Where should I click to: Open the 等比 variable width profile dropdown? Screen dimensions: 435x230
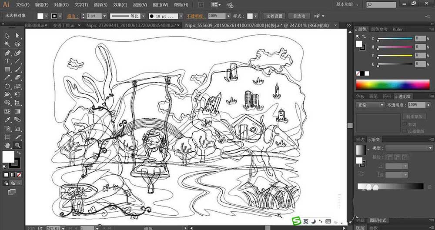(143, 16)
